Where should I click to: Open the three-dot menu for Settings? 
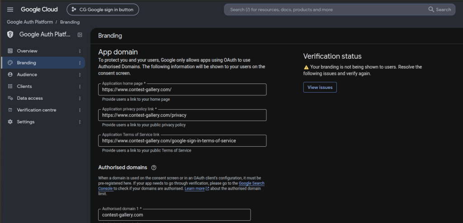coord(80,122)
